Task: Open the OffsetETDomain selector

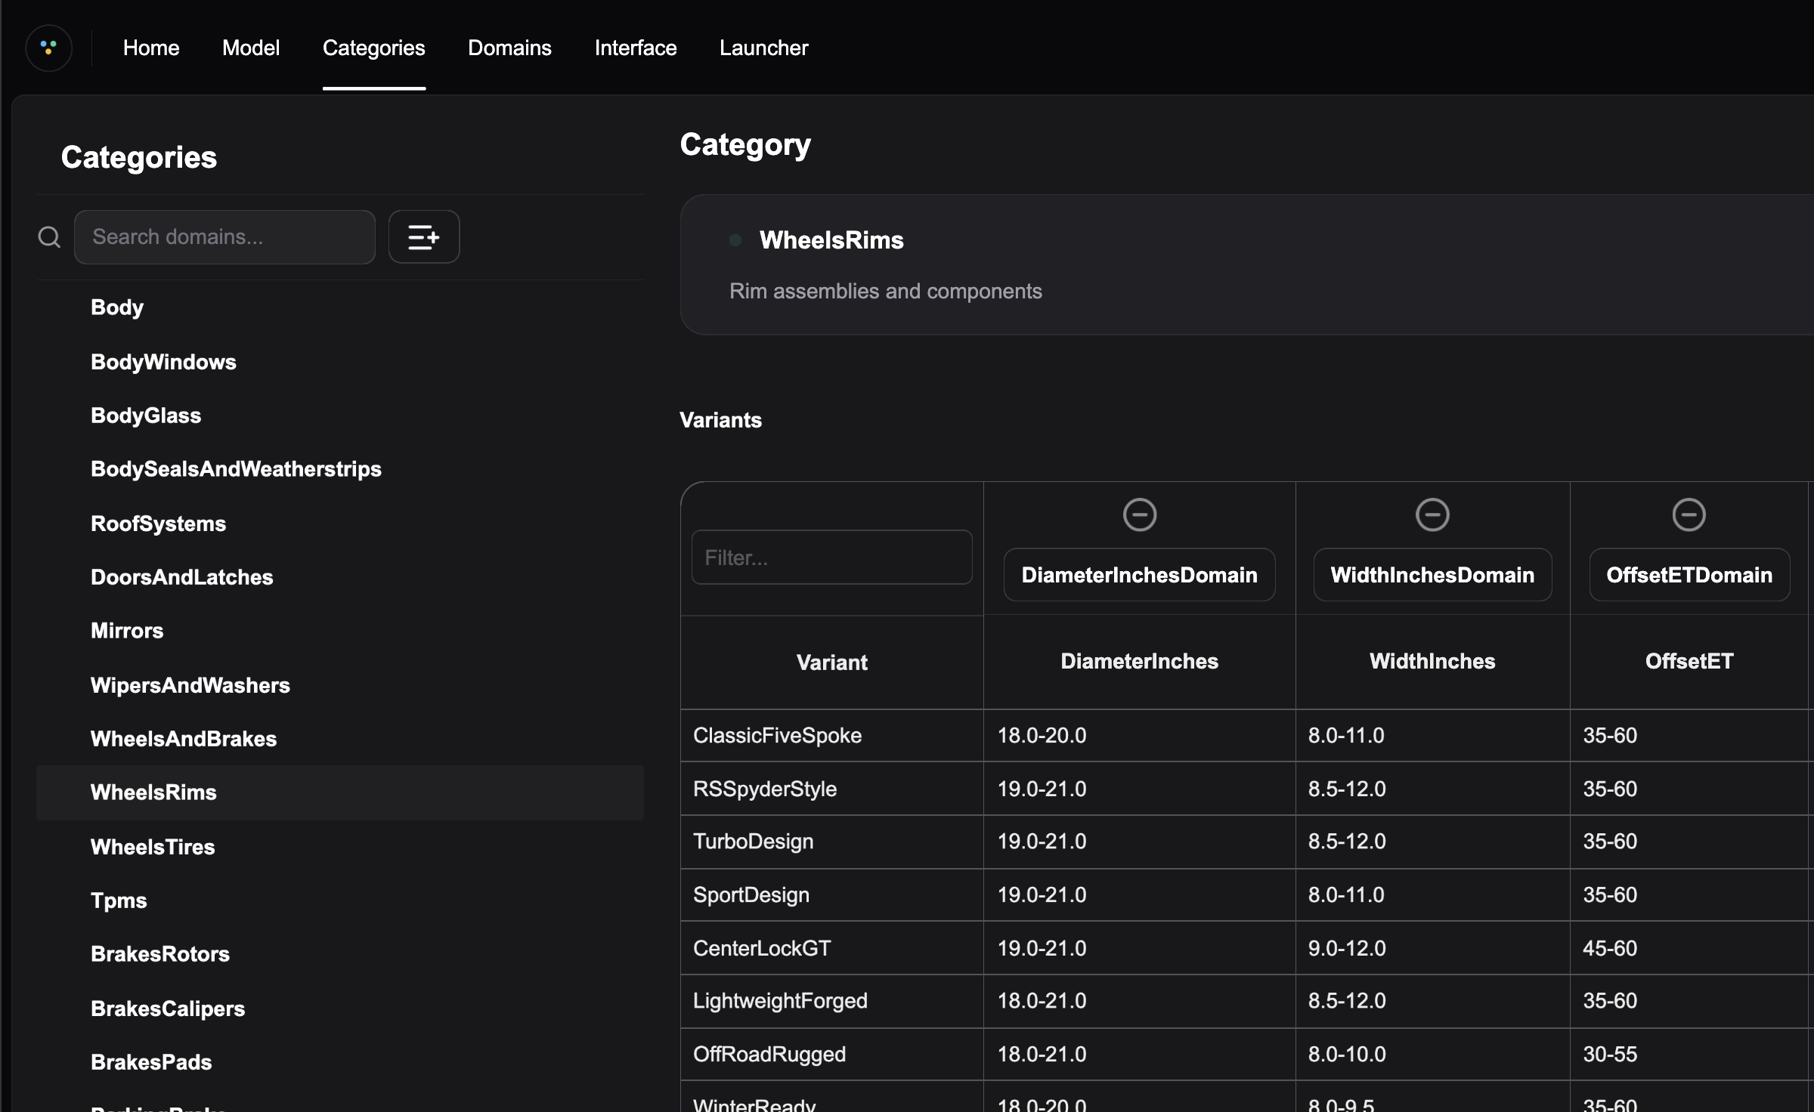Action: pyautogui.click(x=1689, y=575)
